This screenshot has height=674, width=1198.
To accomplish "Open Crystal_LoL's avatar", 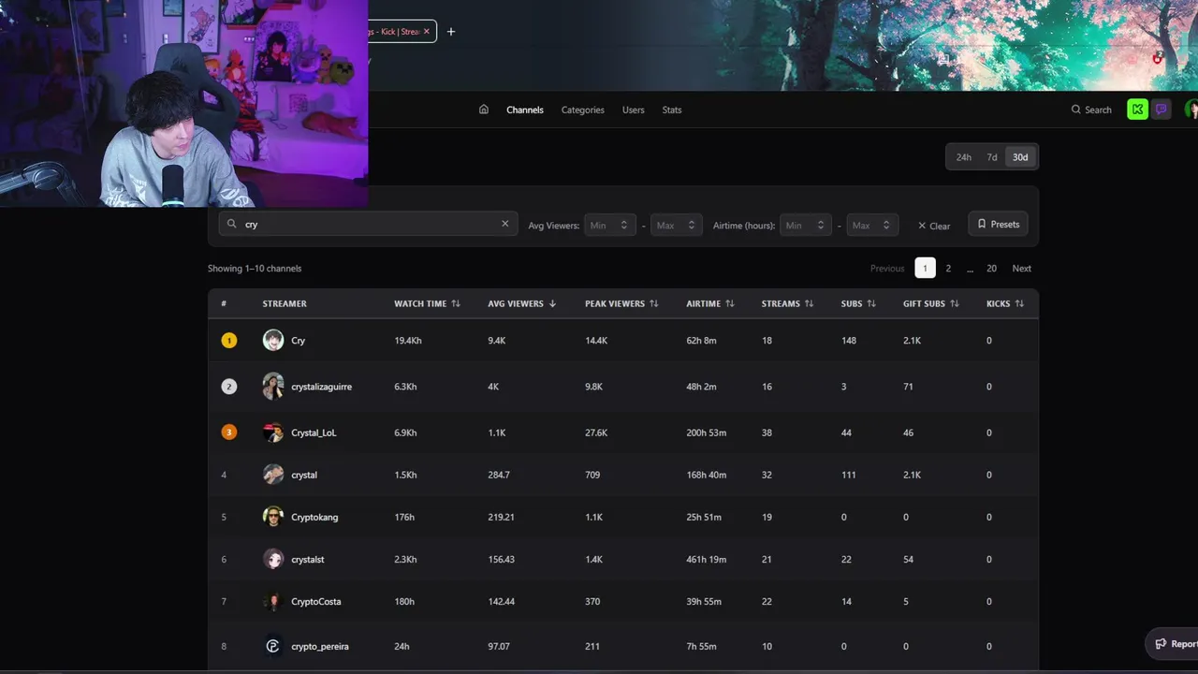I will click(273, 432).
